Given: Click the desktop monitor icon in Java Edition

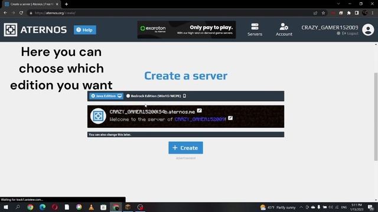Looking at the screenshot, I should [x=119, y=96].
